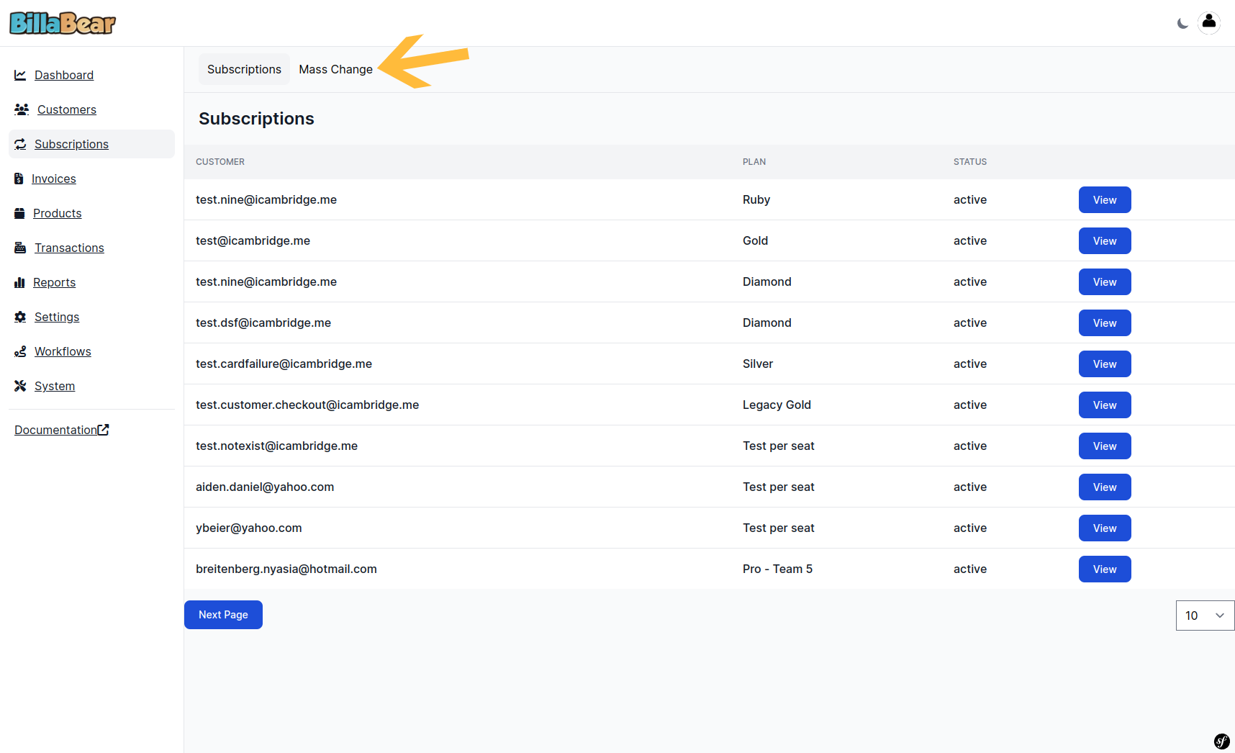Screen dimensions: 1235x753
Task: View the Ruby plan subscription
Action: [1105, 199]
